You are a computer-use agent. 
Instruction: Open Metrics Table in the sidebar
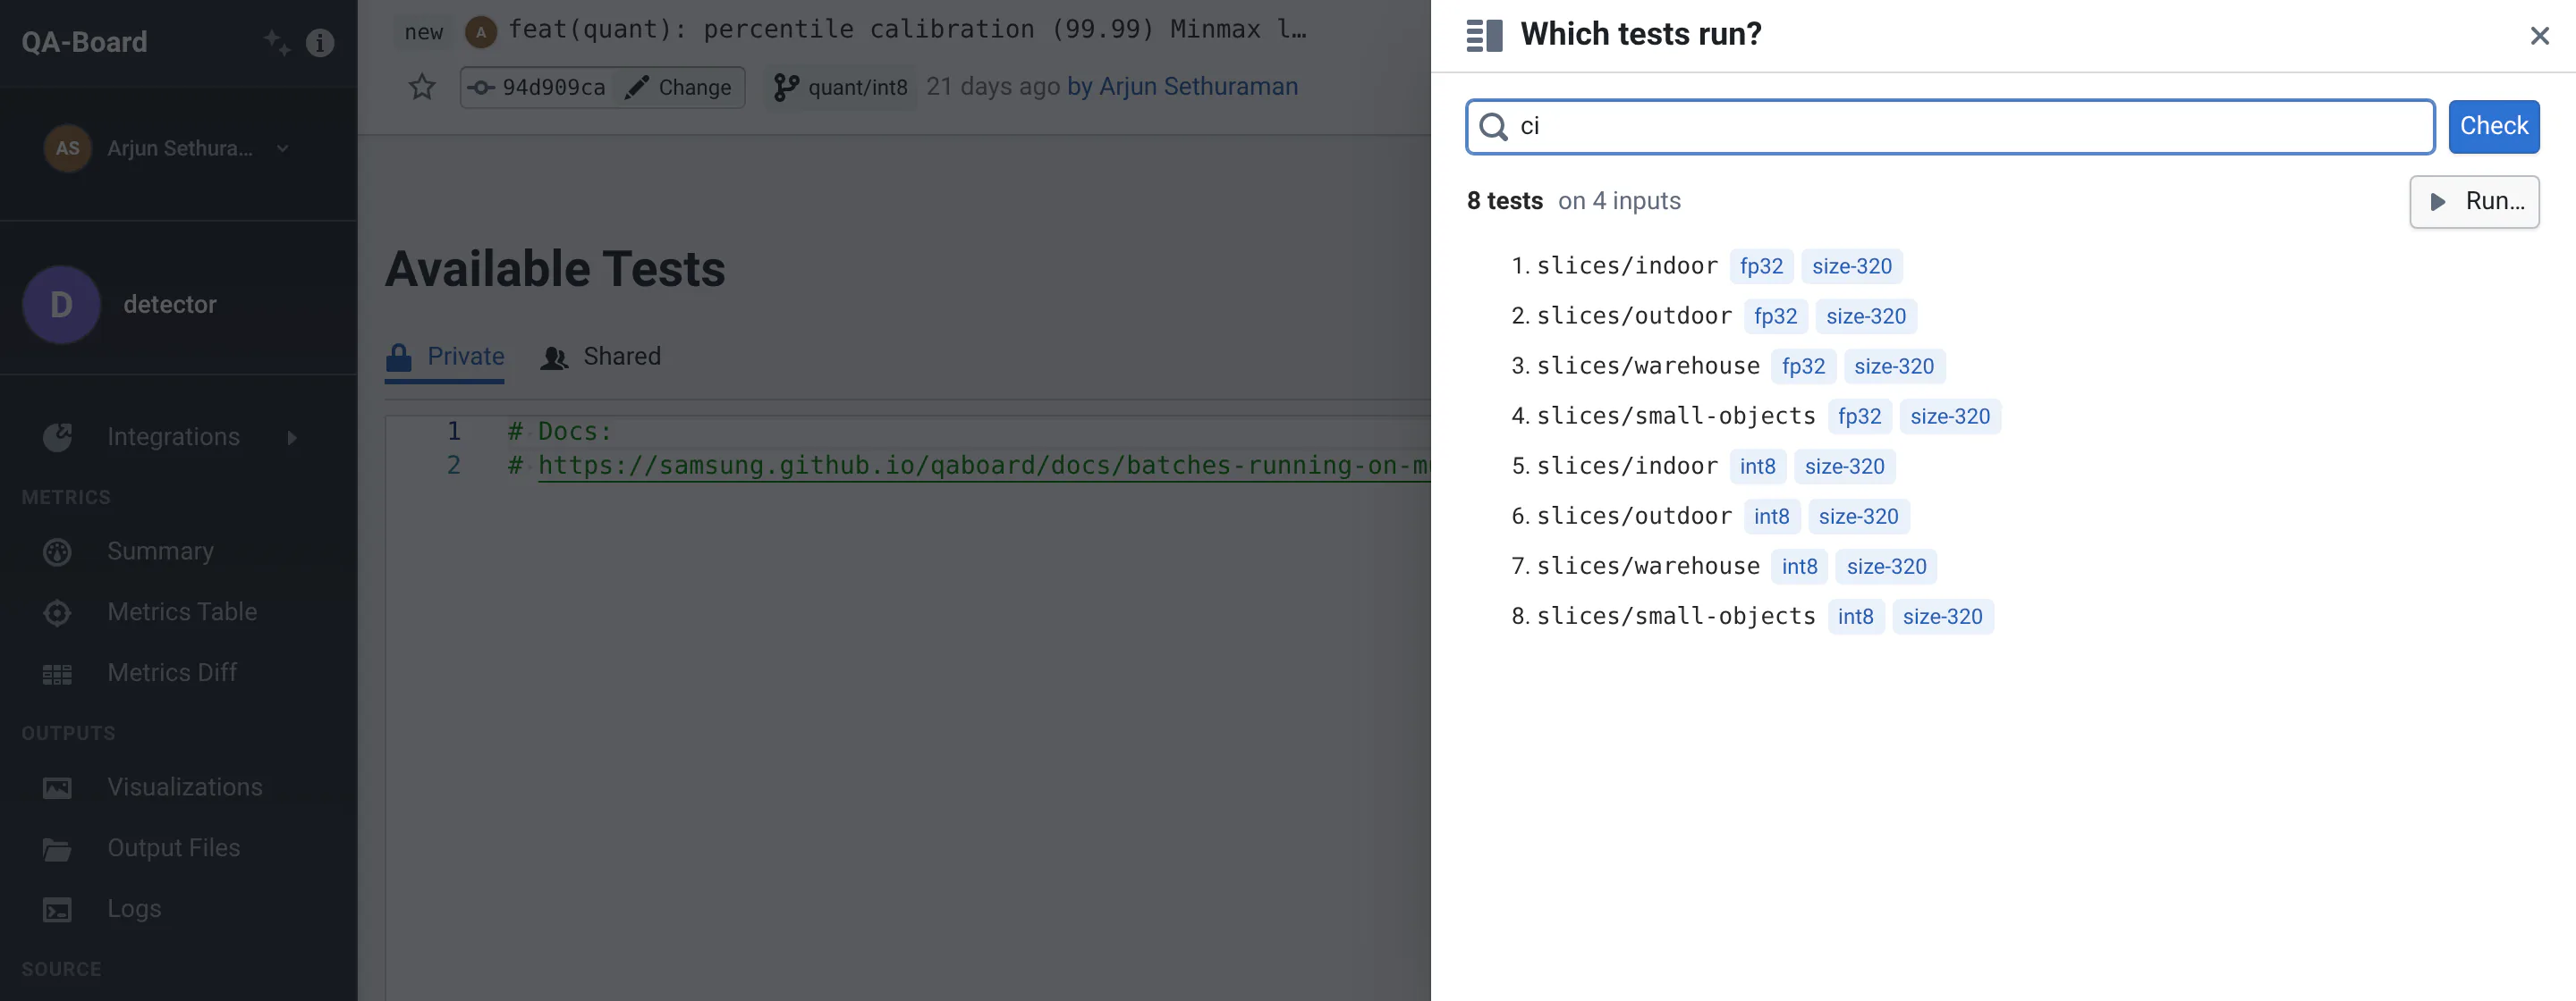coord(182,612)
